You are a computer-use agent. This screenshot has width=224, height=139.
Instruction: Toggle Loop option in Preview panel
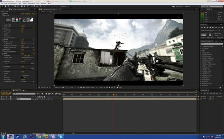tap(219, 28)
